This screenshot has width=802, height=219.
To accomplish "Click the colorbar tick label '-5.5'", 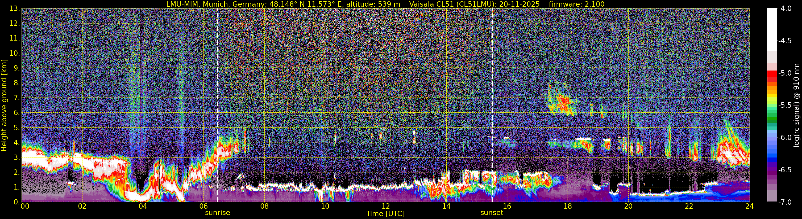I will [785, 106].
